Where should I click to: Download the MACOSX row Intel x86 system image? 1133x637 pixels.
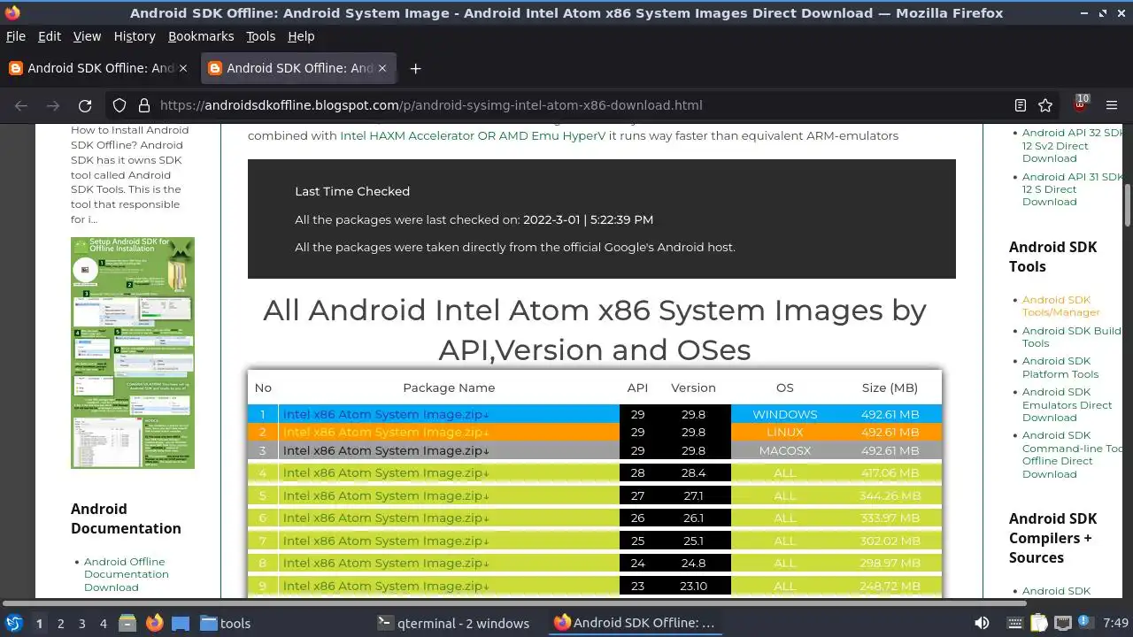point(386,450)
